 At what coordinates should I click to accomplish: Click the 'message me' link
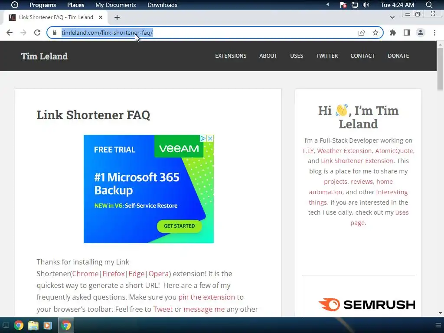[204, 309]
